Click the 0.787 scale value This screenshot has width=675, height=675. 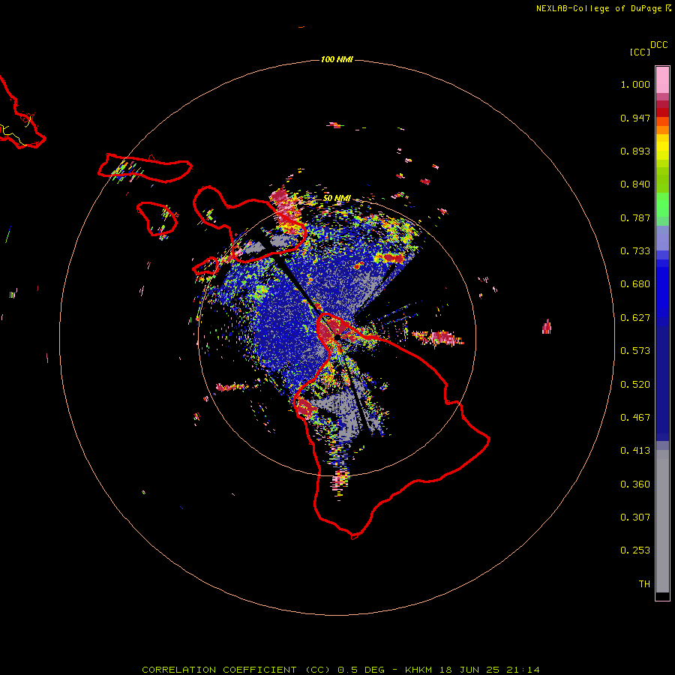(x=635, y=217)
